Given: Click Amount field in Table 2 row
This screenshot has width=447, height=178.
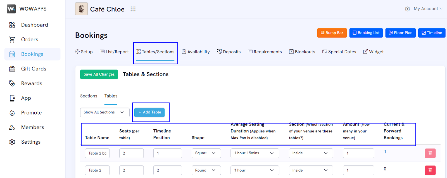Looking at the screenshot, I should pos(358,170).
